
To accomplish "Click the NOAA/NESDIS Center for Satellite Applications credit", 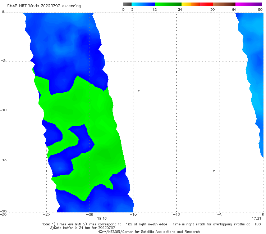I will (x=148, y=231).
